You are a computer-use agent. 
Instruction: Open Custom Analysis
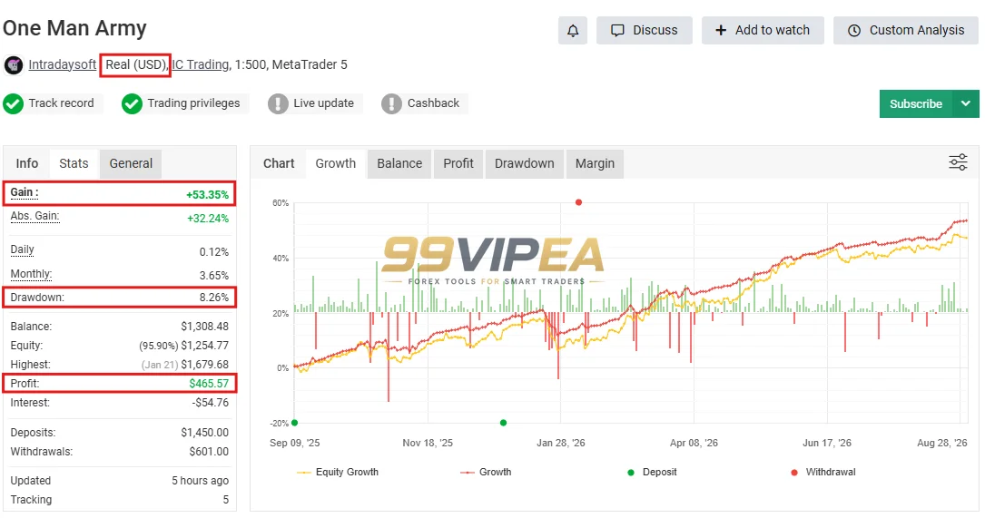905,30
